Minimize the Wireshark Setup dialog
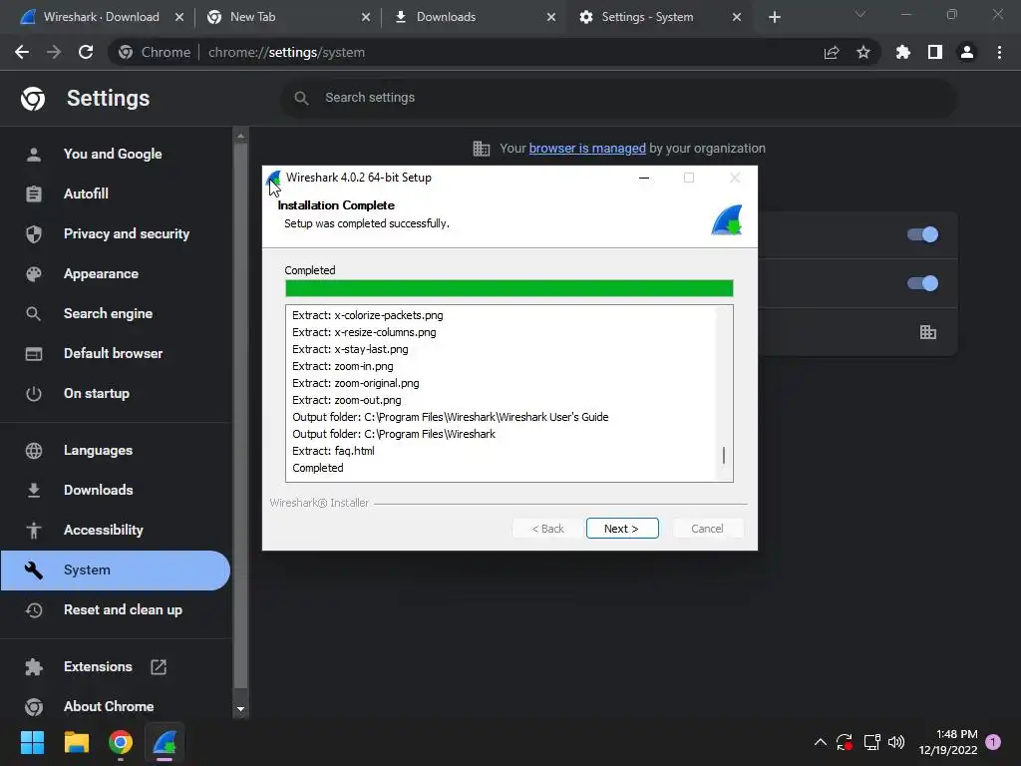1021x766 pixels. [644, 178]
